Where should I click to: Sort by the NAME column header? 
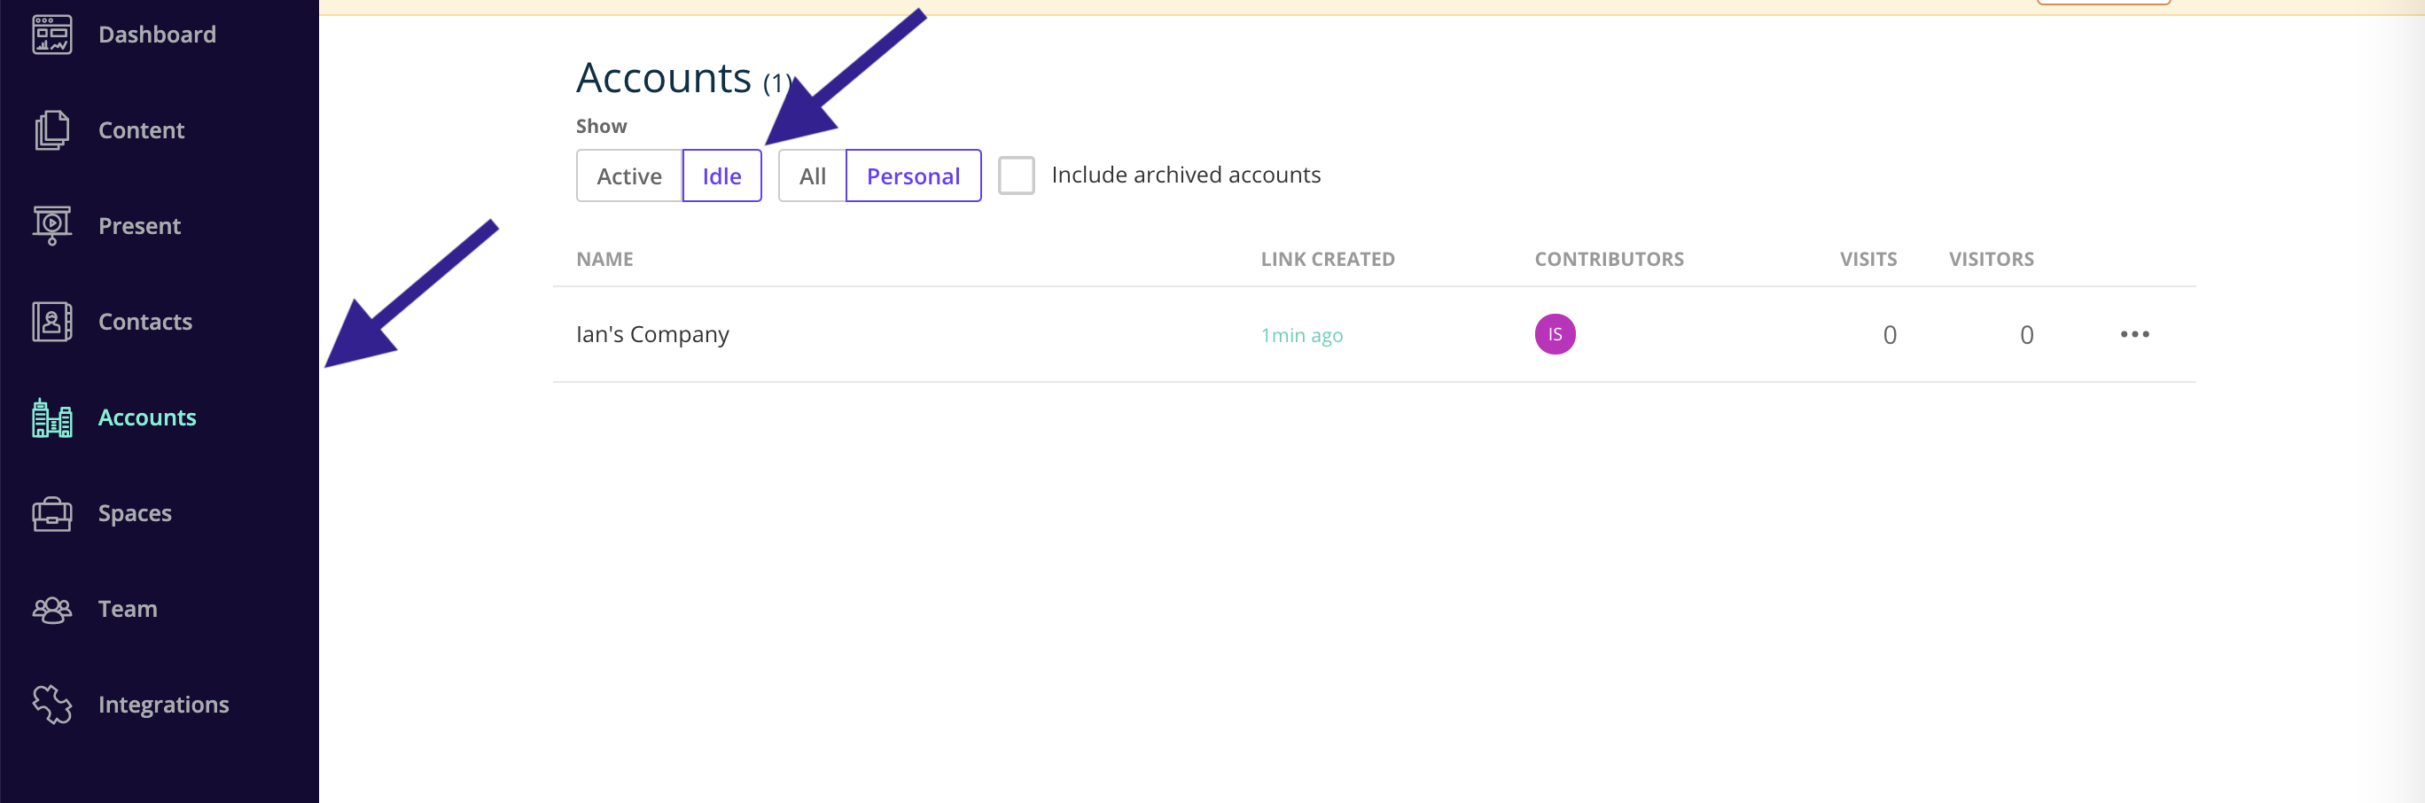click(x=604, y=259)
